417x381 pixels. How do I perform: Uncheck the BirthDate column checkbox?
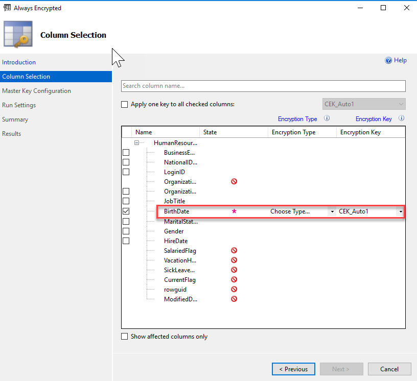(x=126, y=211)
